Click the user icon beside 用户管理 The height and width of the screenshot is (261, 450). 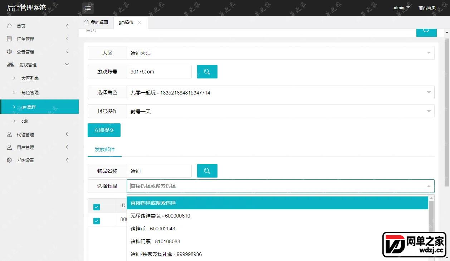[x=9, y=147]
